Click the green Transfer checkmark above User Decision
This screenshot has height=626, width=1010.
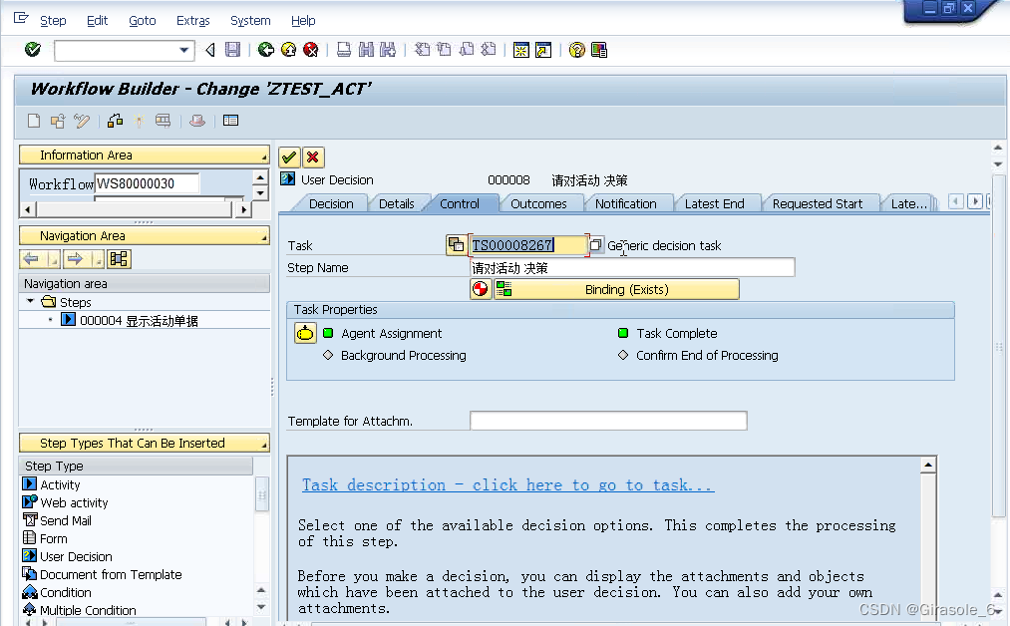[289, 157]
